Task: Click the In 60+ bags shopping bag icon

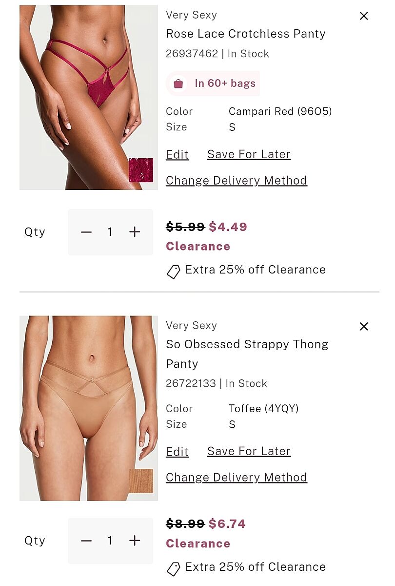Action: click(178, 84)
